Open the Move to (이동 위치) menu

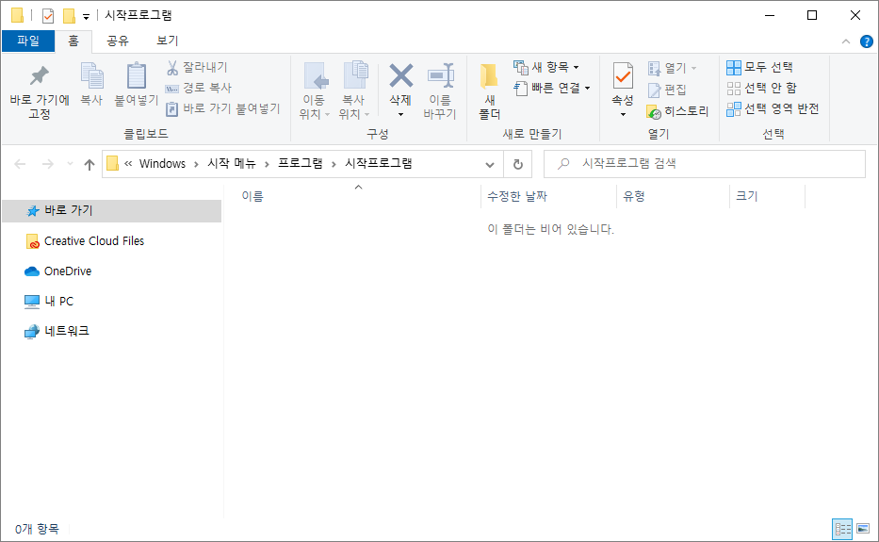(314, 91)
